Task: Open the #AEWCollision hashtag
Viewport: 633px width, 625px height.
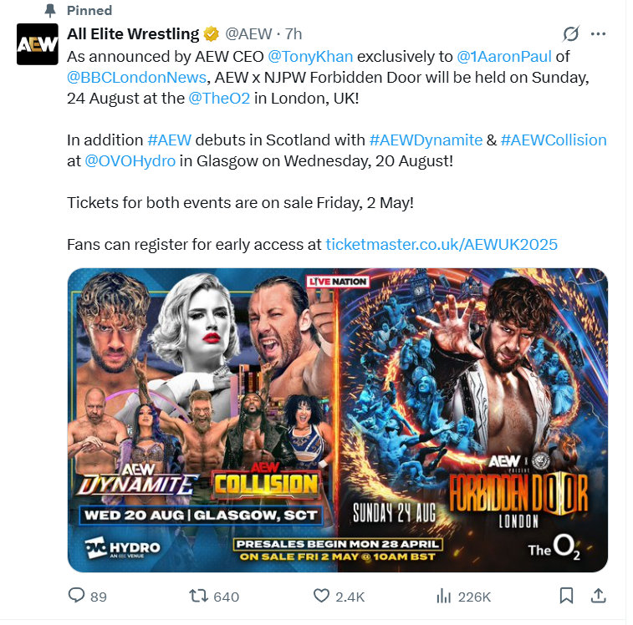Action: 554,140
